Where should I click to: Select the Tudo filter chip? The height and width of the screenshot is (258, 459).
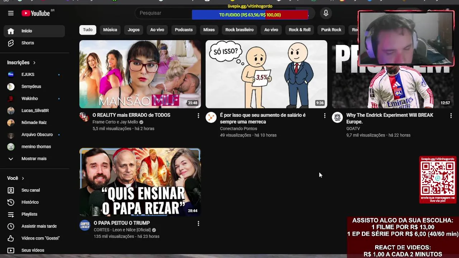point(88,30)
